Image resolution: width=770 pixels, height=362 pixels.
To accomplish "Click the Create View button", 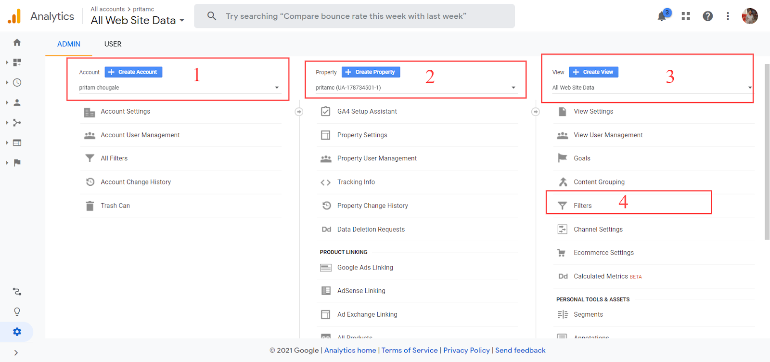I will coord(593,72).
